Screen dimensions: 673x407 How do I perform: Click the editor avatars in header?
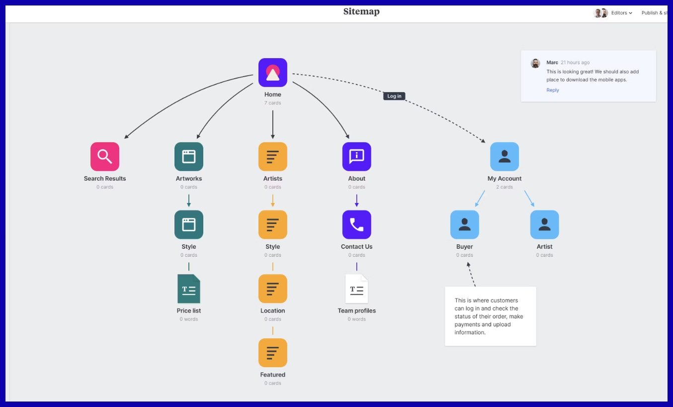point(600,13)
